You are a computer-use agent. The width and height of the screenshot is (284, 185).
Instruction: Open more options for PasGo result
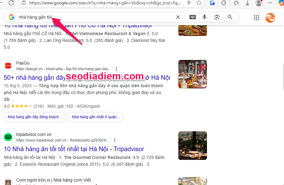(117, 69)
